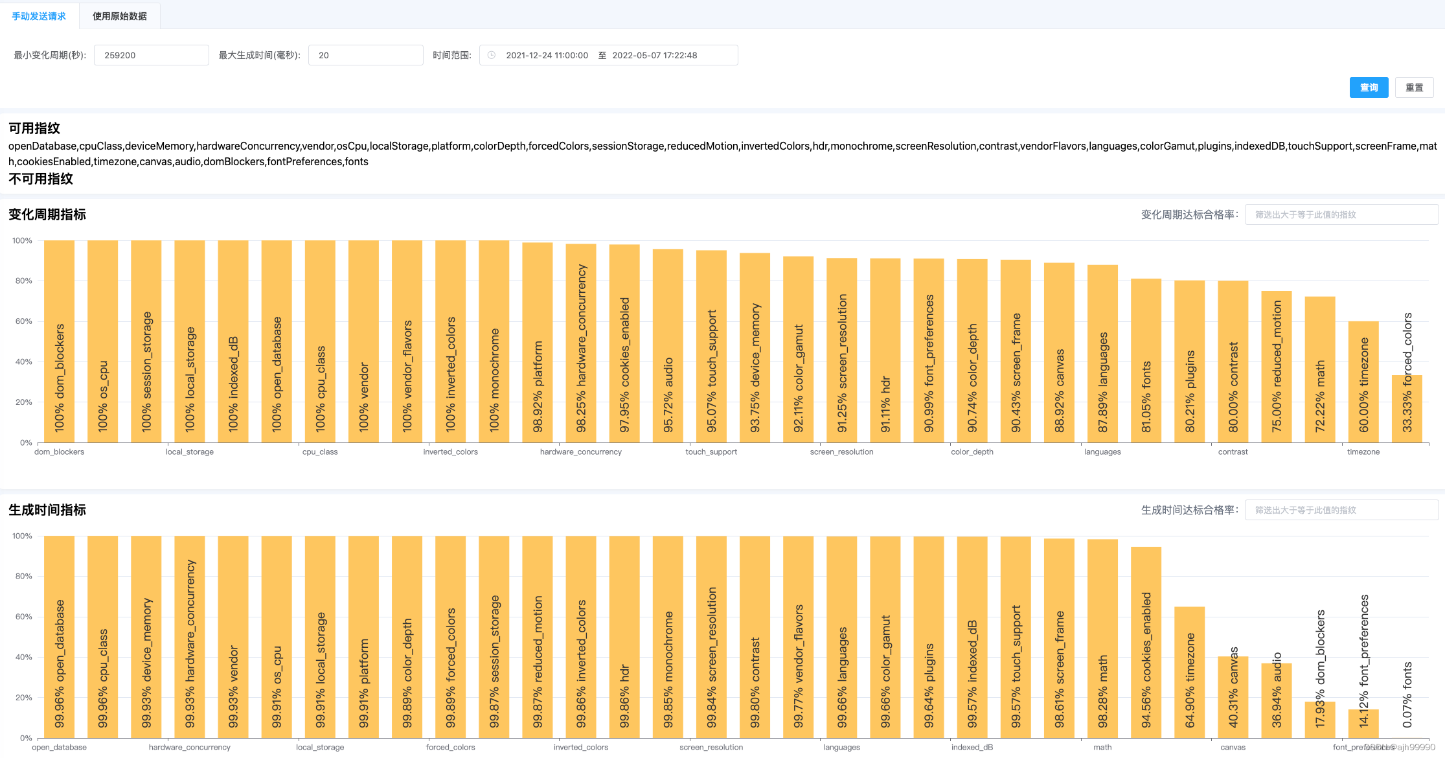This screenshot has height=758, width=1445.
Task: Click the 64.90% timezone bar in bottom chart
Action: (x=1190, y=672)
